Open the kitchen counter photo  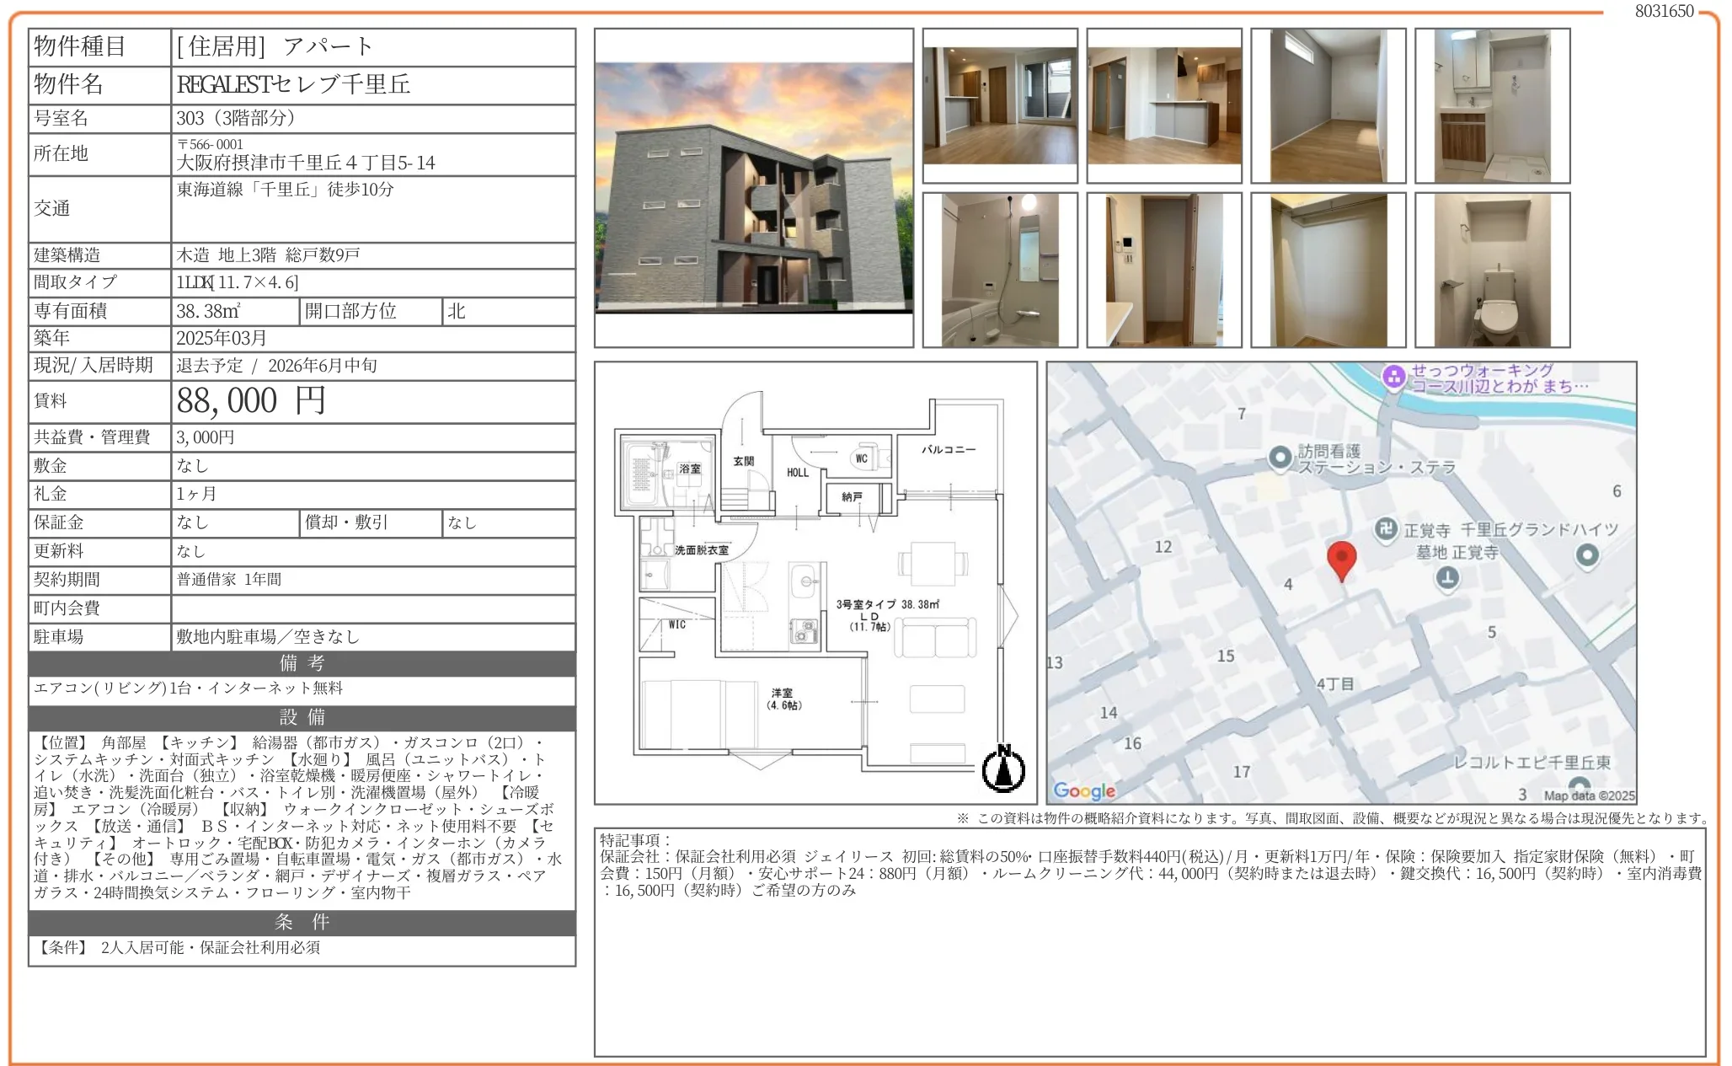tap(1164, 105)
